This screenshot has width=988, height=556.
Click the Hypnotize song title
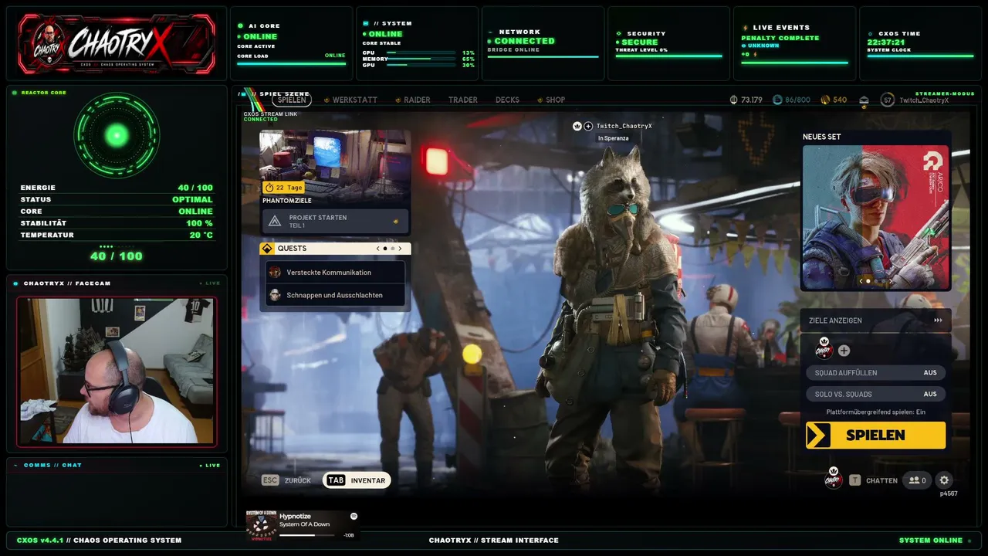point(295,516)
